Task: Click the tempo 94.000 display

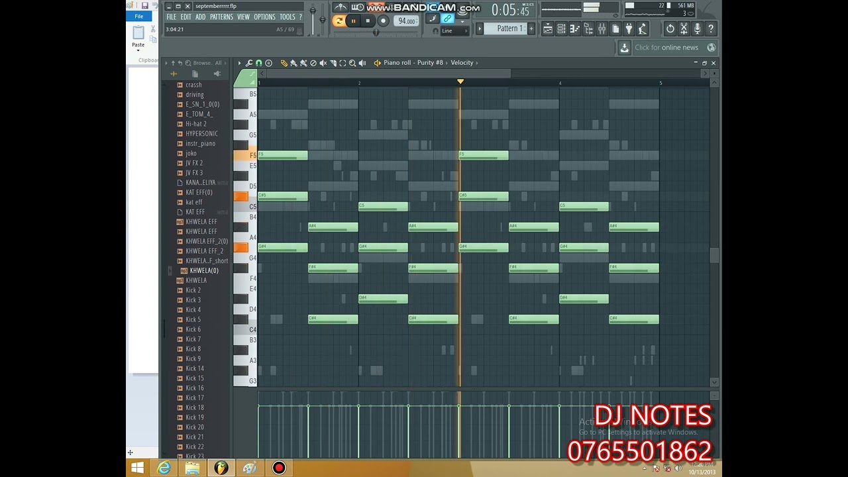Action: point(406,21)
